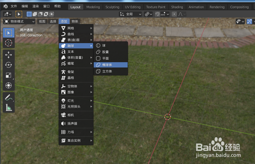Choose the extend selection mode icon
The height and width of the screenshot is (164, 255).
35,14
